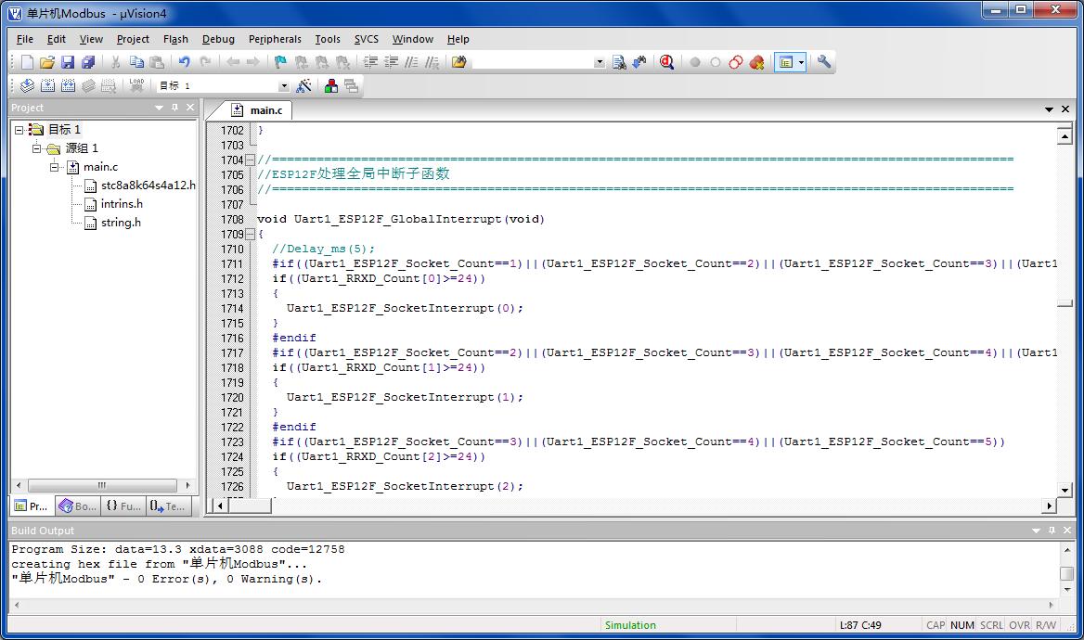Collapse main.c node in project tree

(x=54, y=167)
